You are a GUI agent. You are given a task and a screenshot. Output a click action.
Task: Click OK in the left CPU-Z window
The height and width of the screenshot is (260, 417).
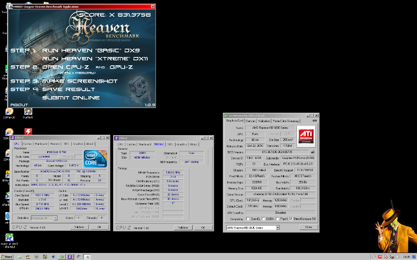[99, 227]
